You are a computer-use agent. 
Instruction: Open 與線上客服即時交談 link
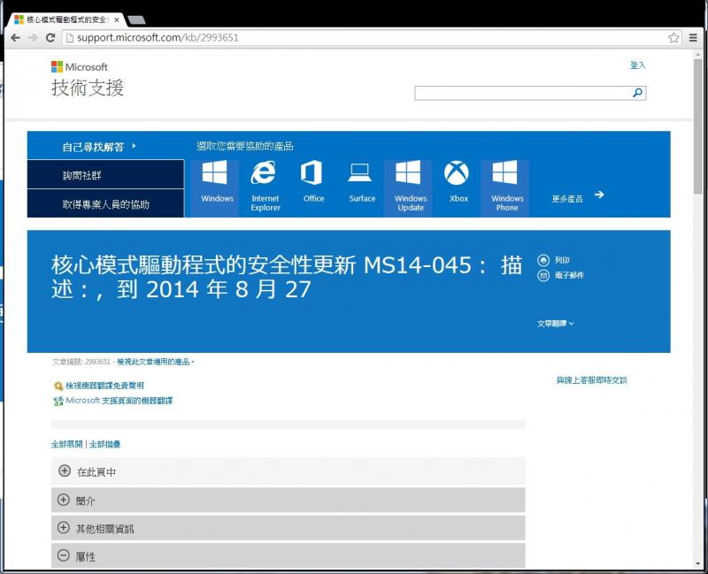coord(591,380)
